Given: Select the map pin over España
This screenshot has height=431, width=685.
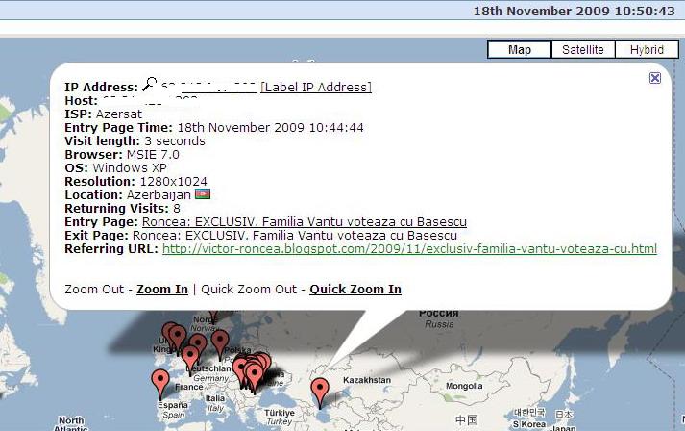Looking at the screenshot, I should tap(160, 383).
